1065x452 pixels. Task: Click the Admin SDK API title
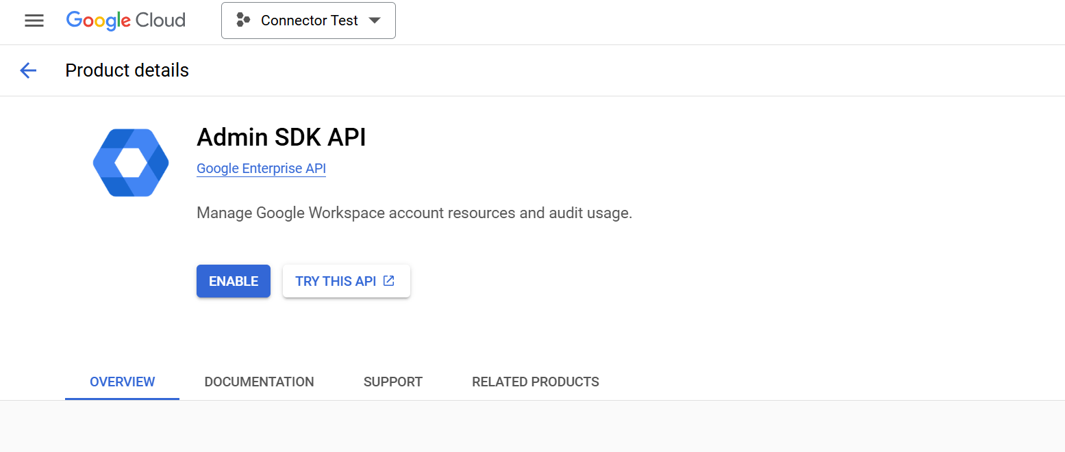(x=281, y=137)
